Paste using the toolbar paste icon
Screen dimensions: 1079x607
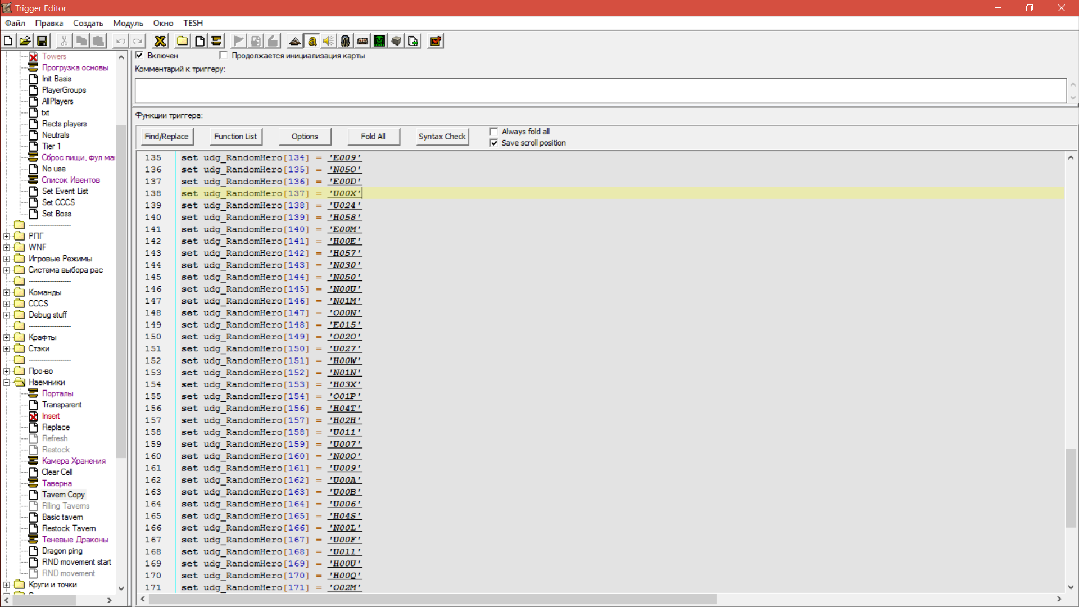tap(98, 41)
